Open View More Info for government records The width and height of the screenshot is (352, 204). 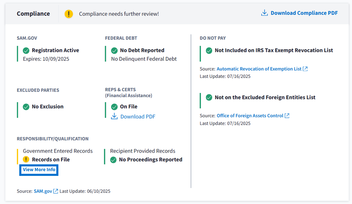(39, 170)
